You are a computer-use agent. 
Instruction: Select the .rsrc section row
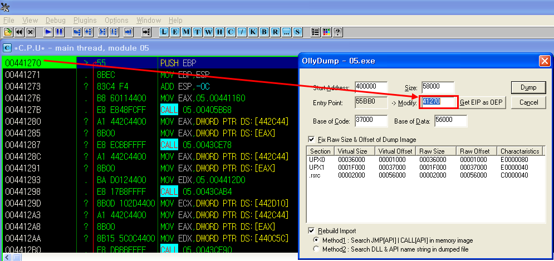425,175
